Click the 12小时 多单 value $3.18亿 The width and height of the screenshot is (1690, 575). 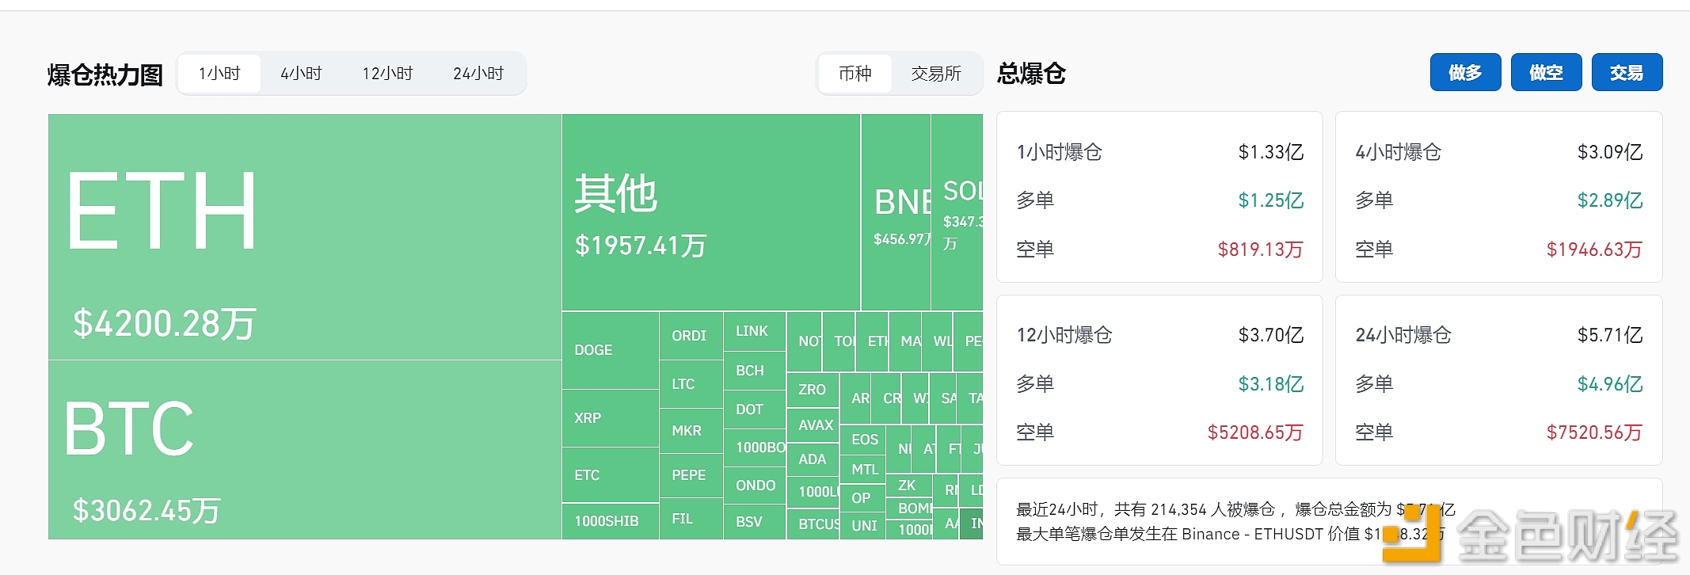pos(1271,384)
